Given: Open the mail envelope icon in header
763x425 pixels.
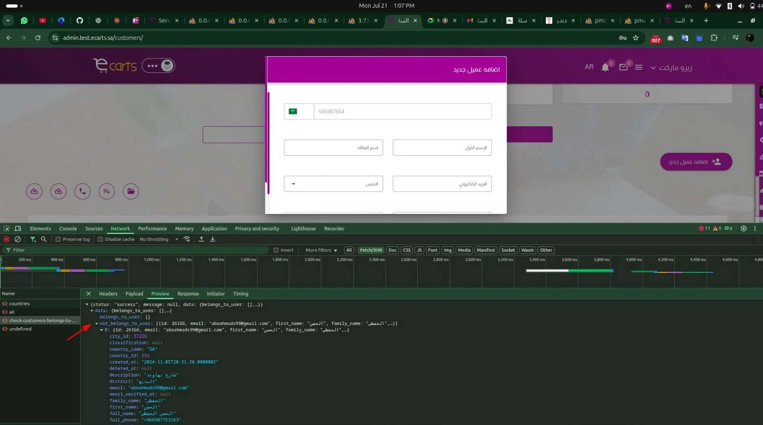Looking at the screenshot, I should (x=623, y=67).
